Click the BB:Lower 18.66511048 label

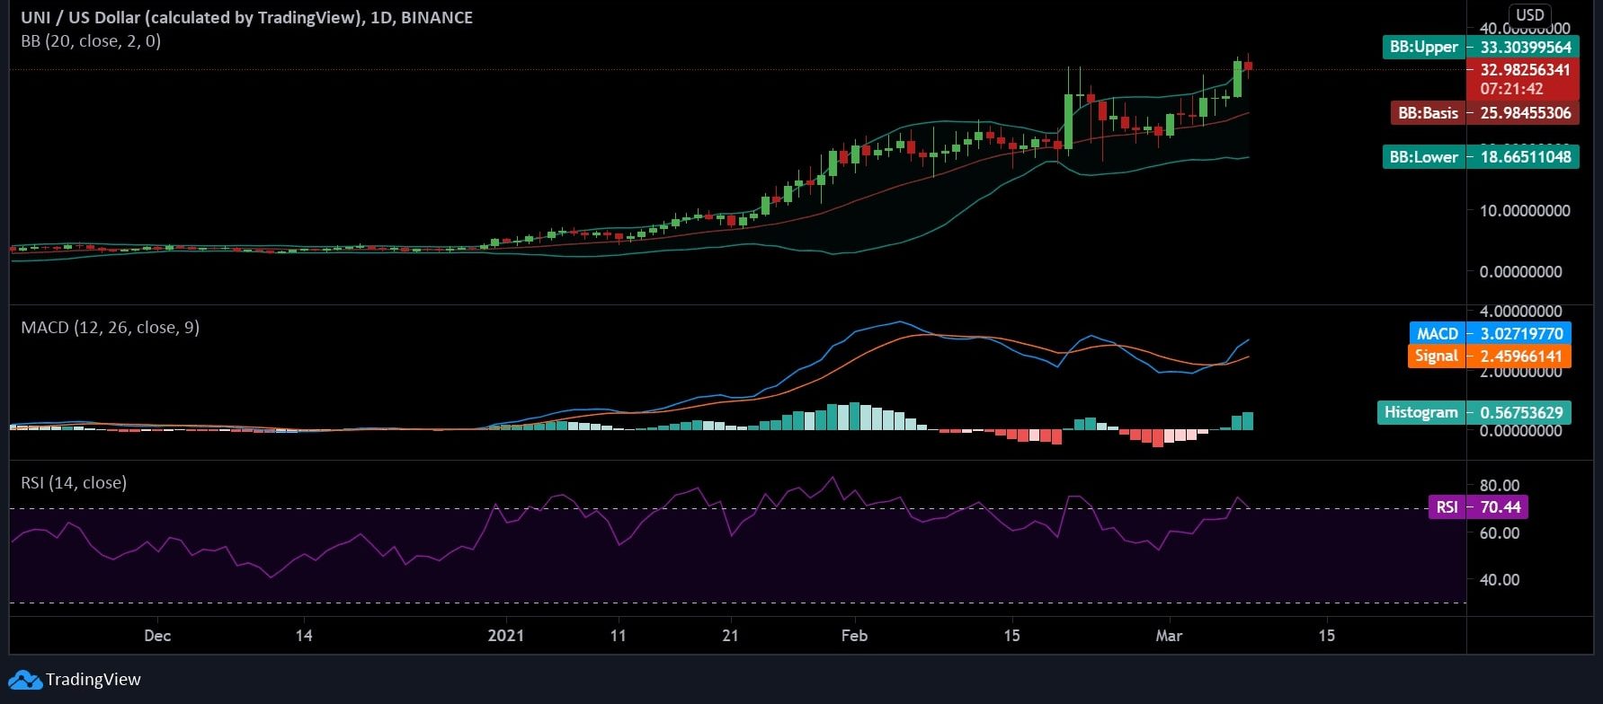[1481, 156]
